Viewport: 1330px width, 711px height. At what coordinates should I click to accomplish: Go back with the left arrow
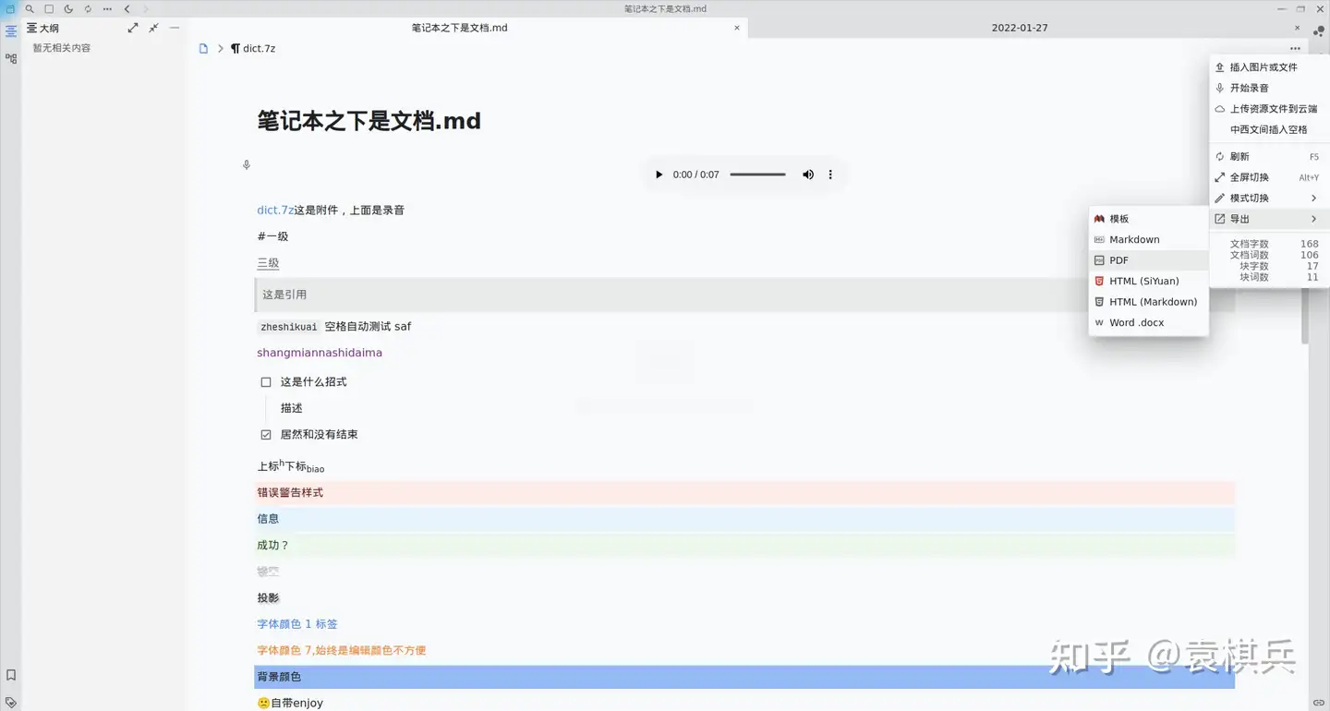pyautogui.click(x=127, y=9)
